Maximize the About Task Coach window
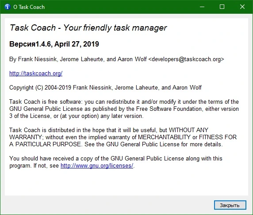The width and height of the screenshot is (253, 215). coord(222,7)
